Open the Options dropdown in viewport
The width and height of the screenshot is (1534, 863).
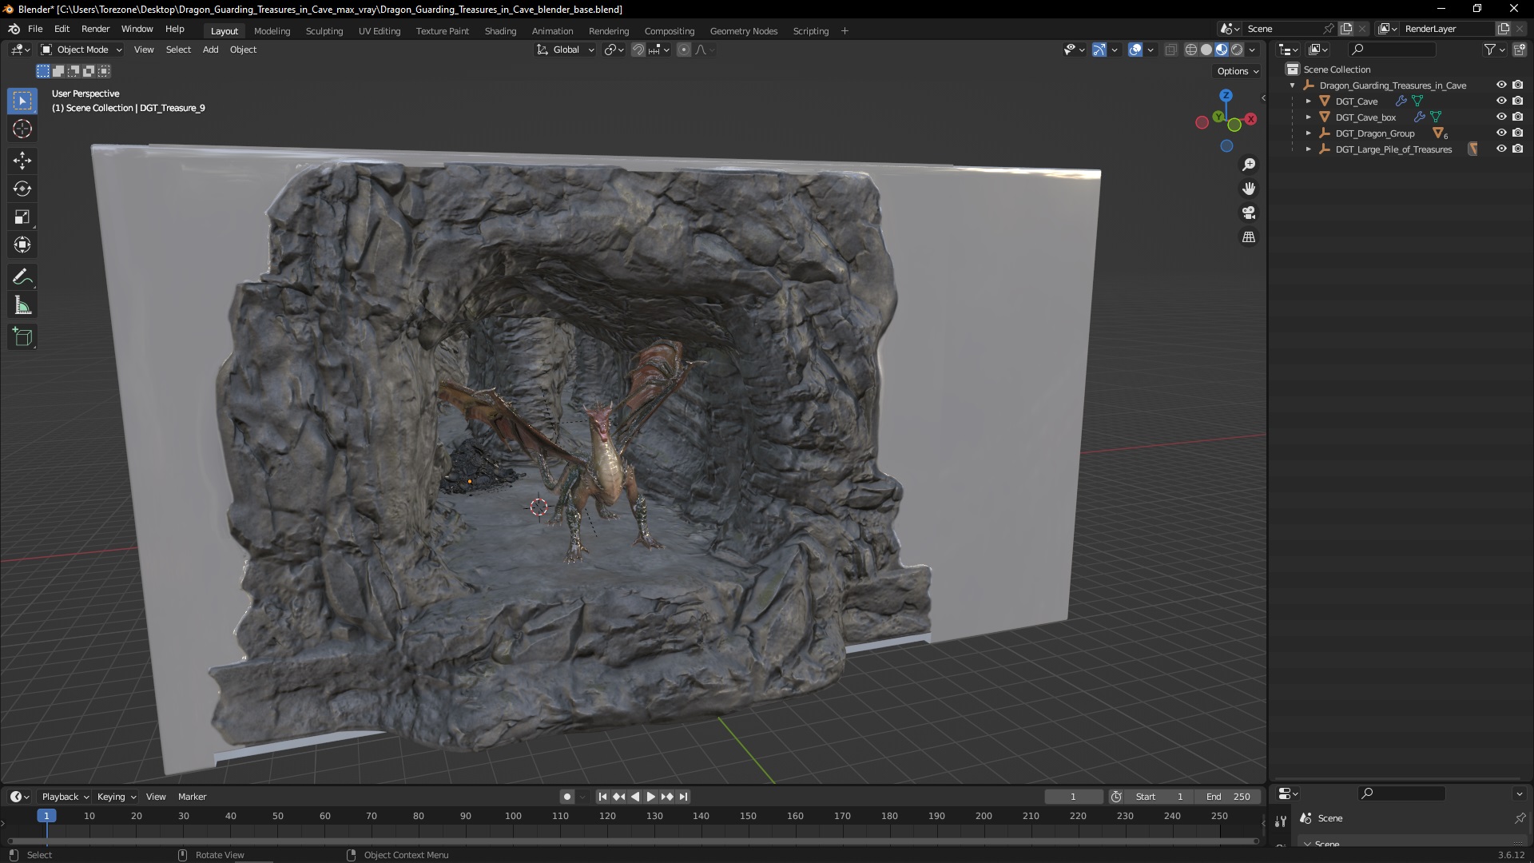pyautogui.click(x=1237, y=71)
